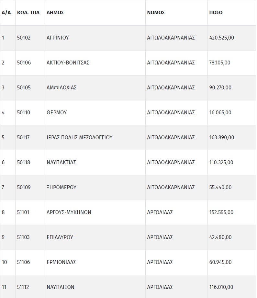Image resolution: width=257 pixels, height=298 pixels.
Task: Click the amount 420.525,00
Action: pyautogui.click(x=222, y=38)
